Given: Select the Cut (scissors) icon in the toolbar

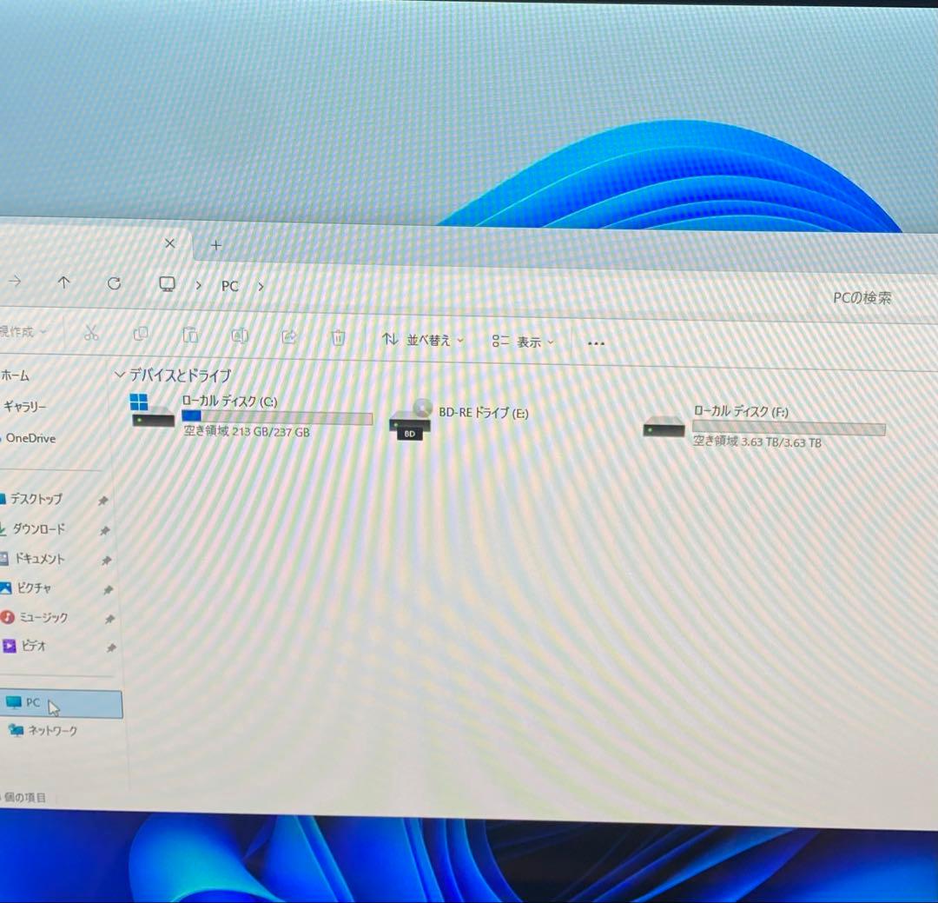Looking at the screenshot, I should 91,335.
